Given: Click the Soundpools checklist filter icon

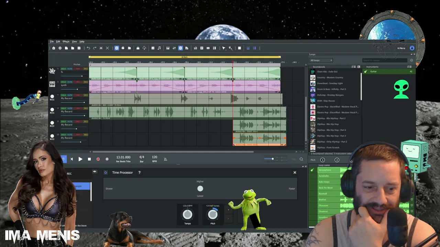Looking at the screenshot, I should (x=353, y=67).
